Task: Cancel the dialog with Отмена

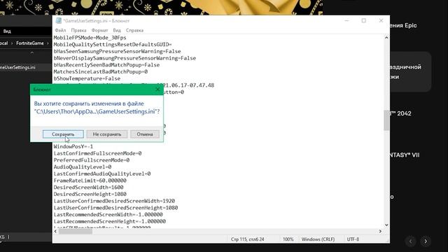Action: point(145,134)
